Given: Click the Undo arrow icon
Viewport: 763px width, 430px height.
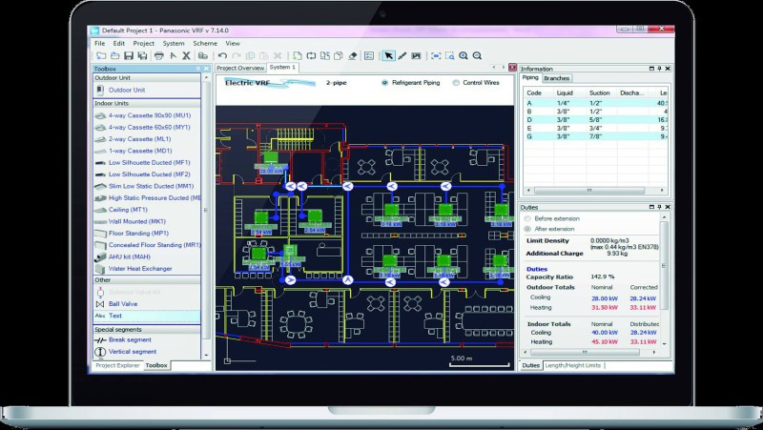Looking at the screenshot, I should (x=222, y=56).
